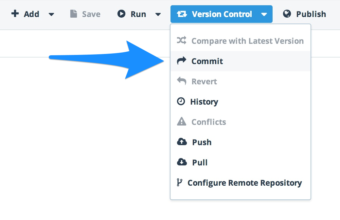Click the Publish globe icon
Screen dimensions: 340x220
287,14
